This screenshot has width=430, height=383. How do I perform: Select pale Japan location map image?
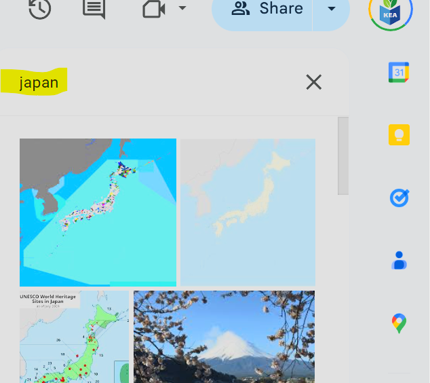click(248, 213)
